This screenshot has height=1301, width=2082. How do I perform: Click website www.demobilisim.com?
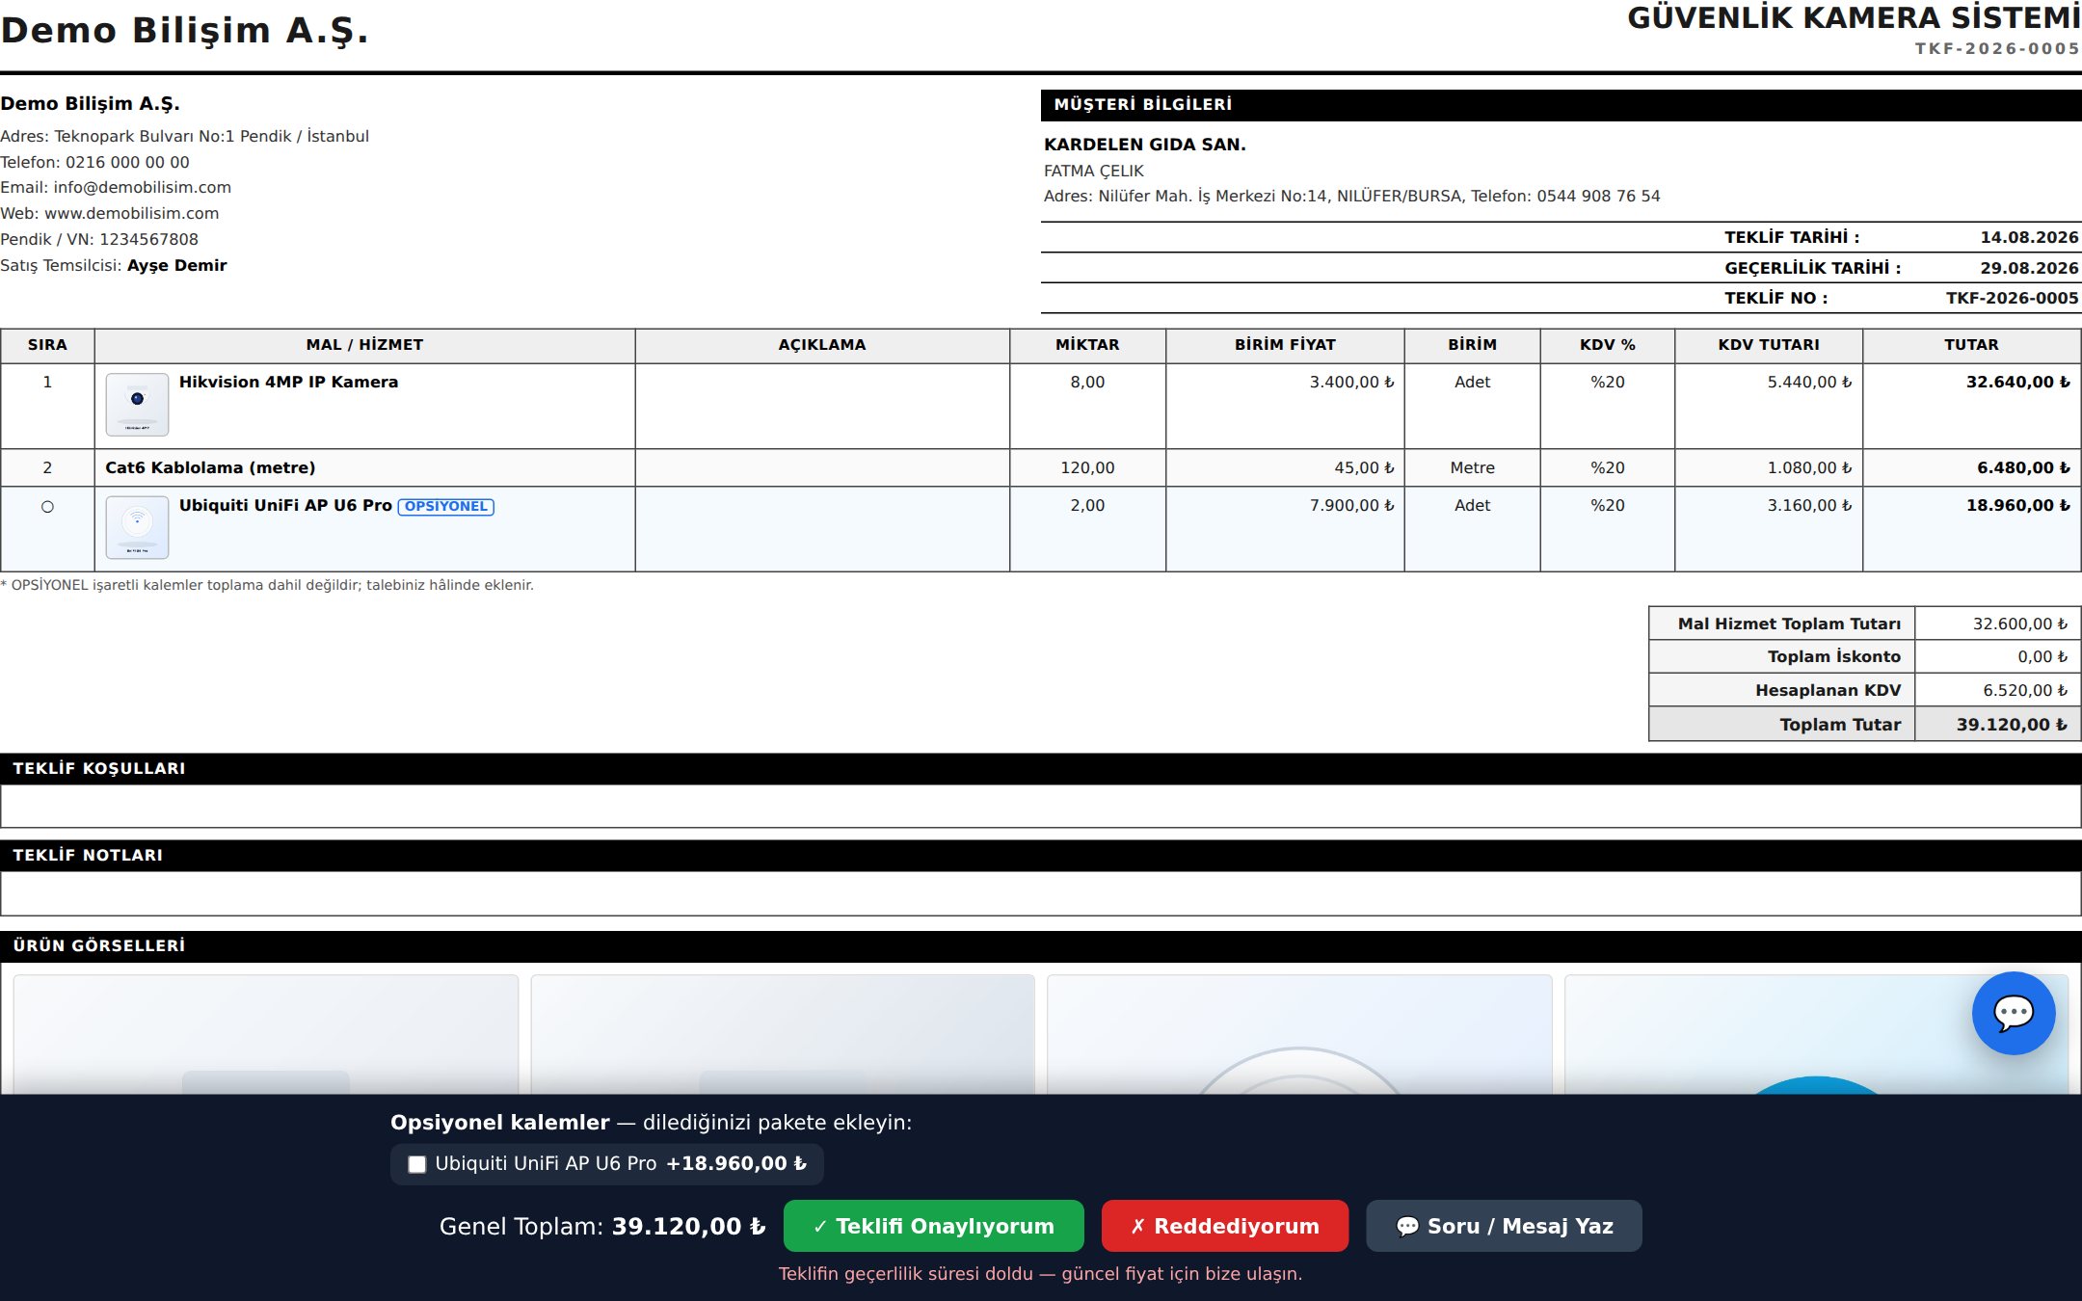coord(131,213)
